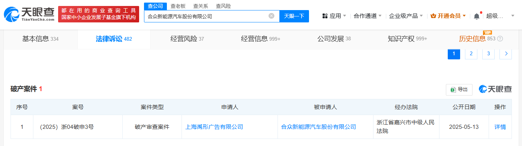Click the date cell 2025-05-13

tap(464, 127)
